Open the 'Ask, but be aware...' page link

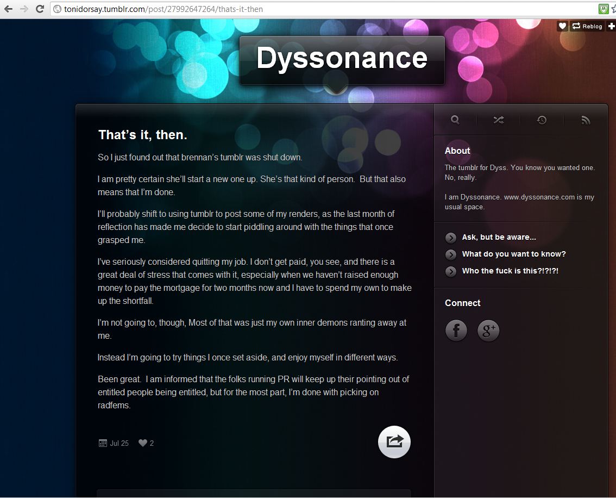coord(499,237)
